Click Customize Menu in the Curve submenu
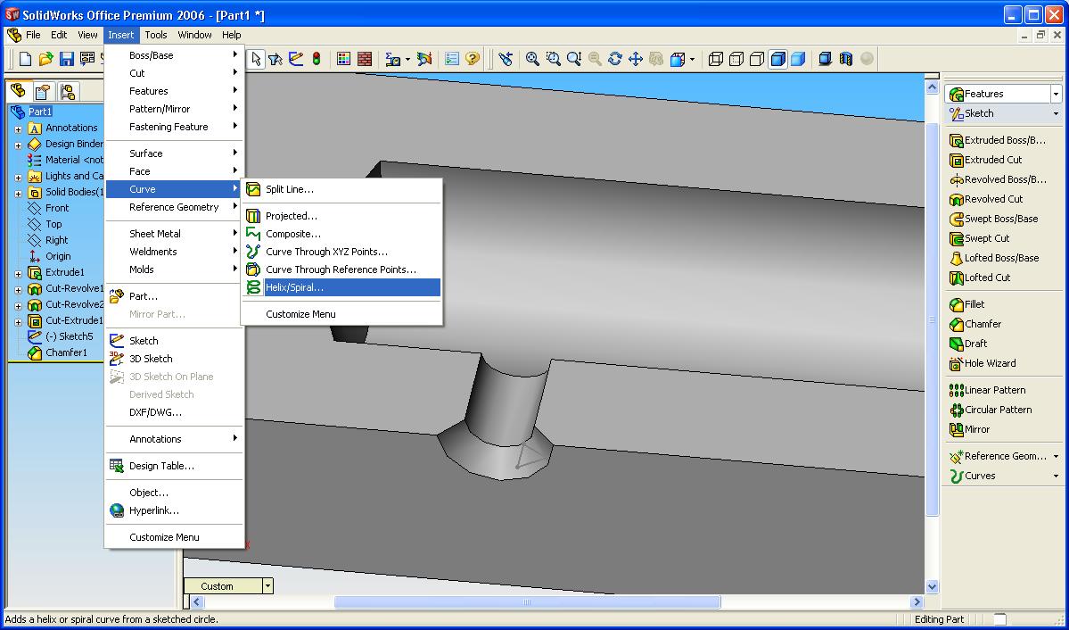Image resolution: width=1069 pixels, height=630 pixels. point(341,314)
